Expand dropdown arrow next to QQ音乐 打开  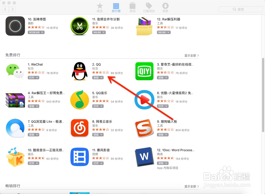[101, 106]
